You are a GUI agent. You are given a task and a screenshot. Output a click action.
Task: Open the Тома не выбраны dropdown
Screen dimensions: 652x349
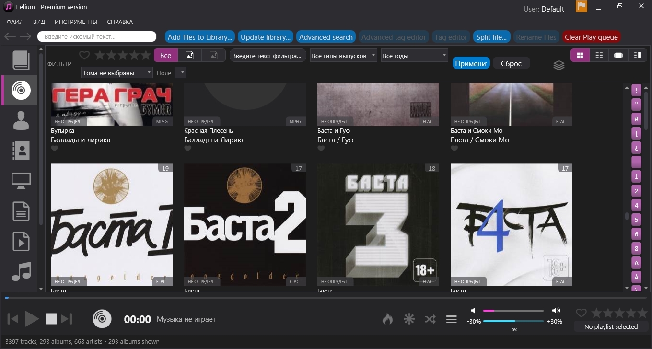[117, 73]
